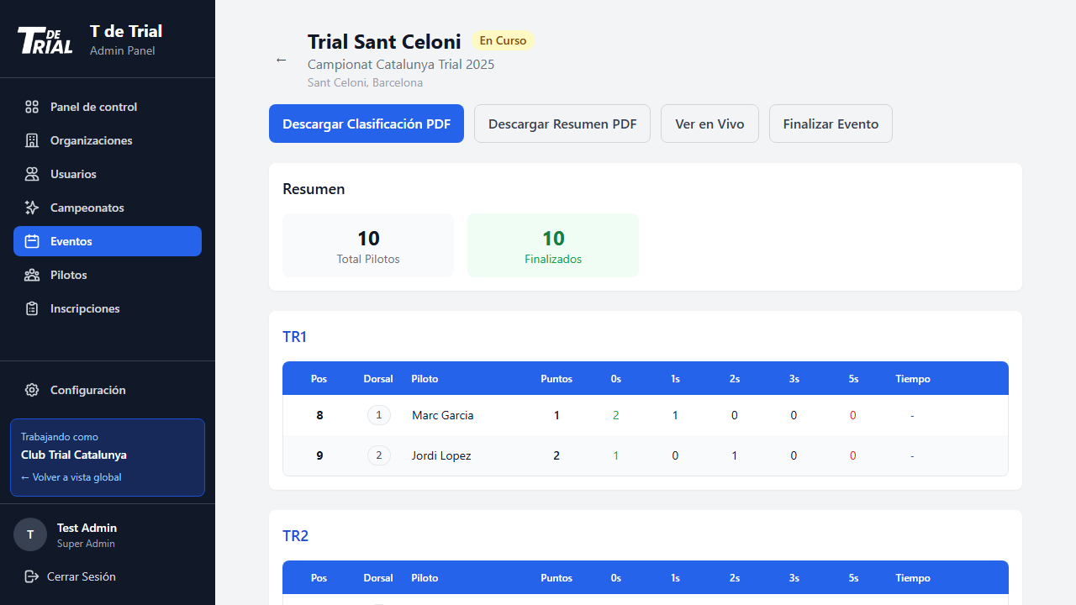Open the Inscripciones menu item
1076x605 pixels.
coord(85,308)
